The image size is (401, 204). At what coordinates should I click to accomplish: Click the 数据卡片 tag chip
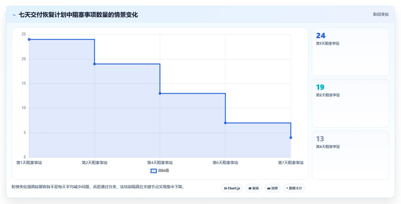[294, 188]
